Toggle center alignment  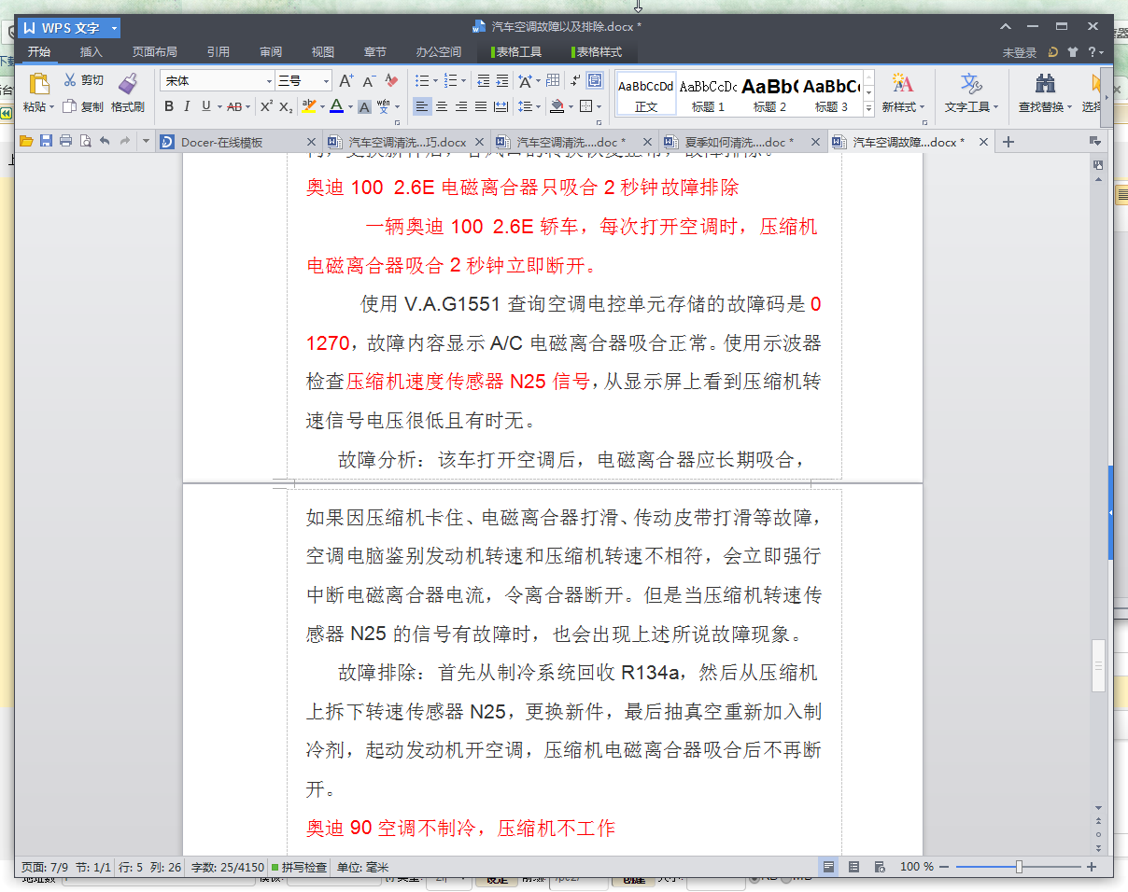442,106
